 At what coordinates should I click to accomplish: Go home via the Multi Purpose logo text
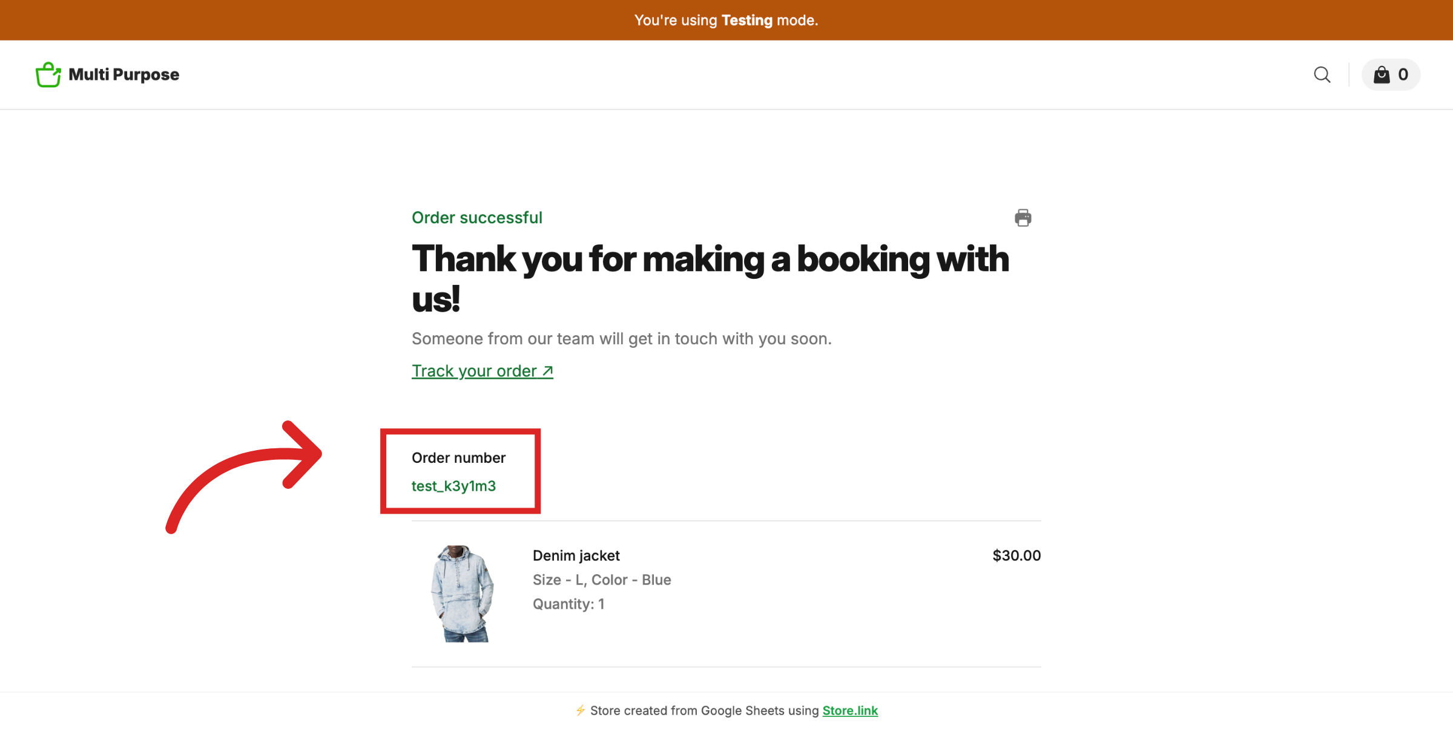click(x=124, y=74)
